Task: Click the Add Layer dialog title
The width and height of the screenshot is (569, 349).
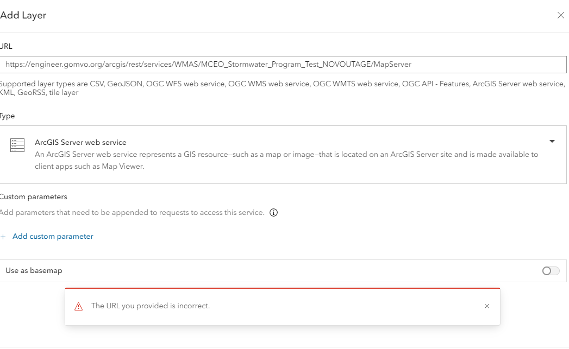Action: (x=24, y=15)
